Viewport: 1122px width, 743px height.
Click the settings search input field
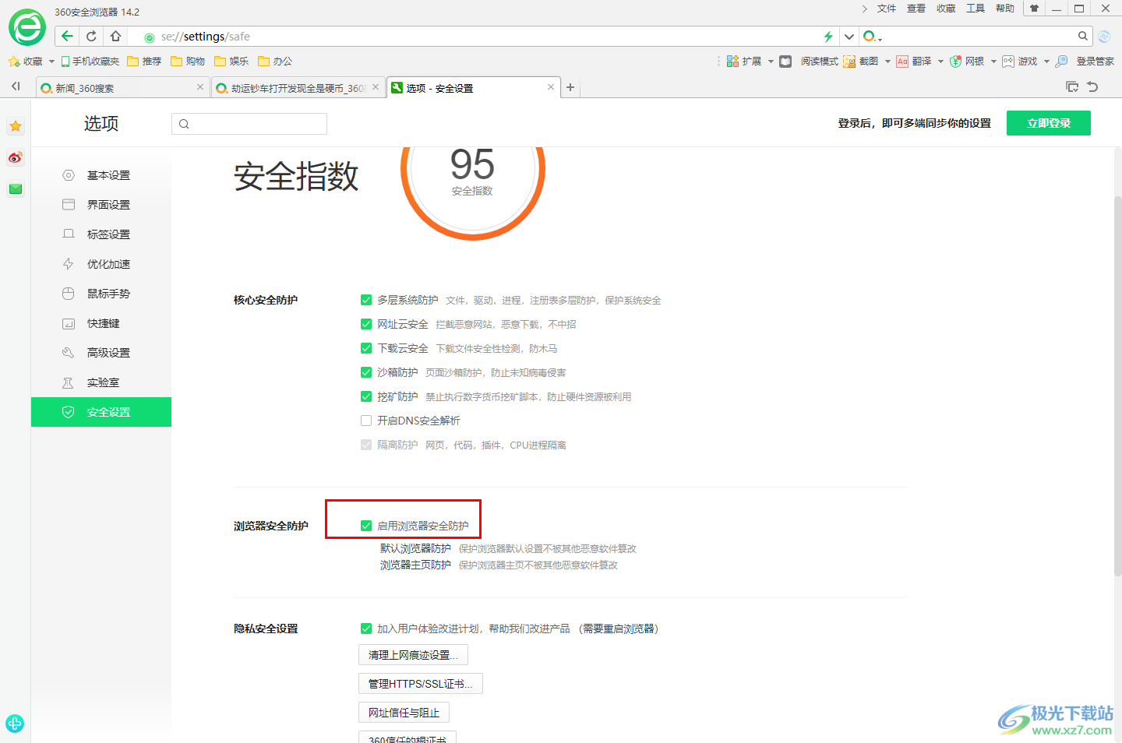pyautogui.click(x=249, y=124)
